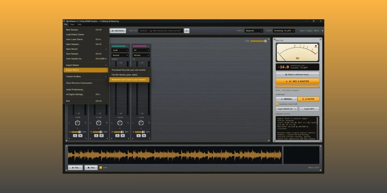387x193 pixels.
Task: Select B - AI Master compare mode
Action: tap(308, 99)
